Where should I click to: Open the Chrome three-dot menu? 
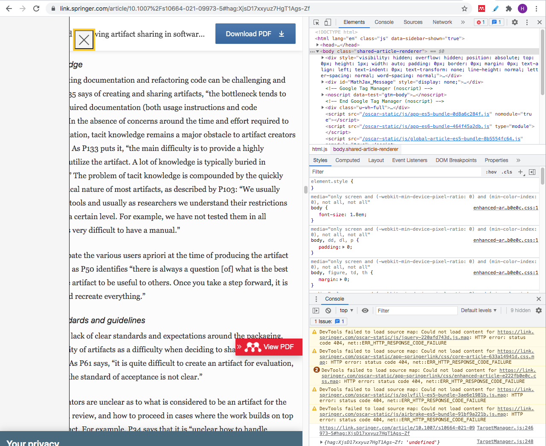click(536, 9)
